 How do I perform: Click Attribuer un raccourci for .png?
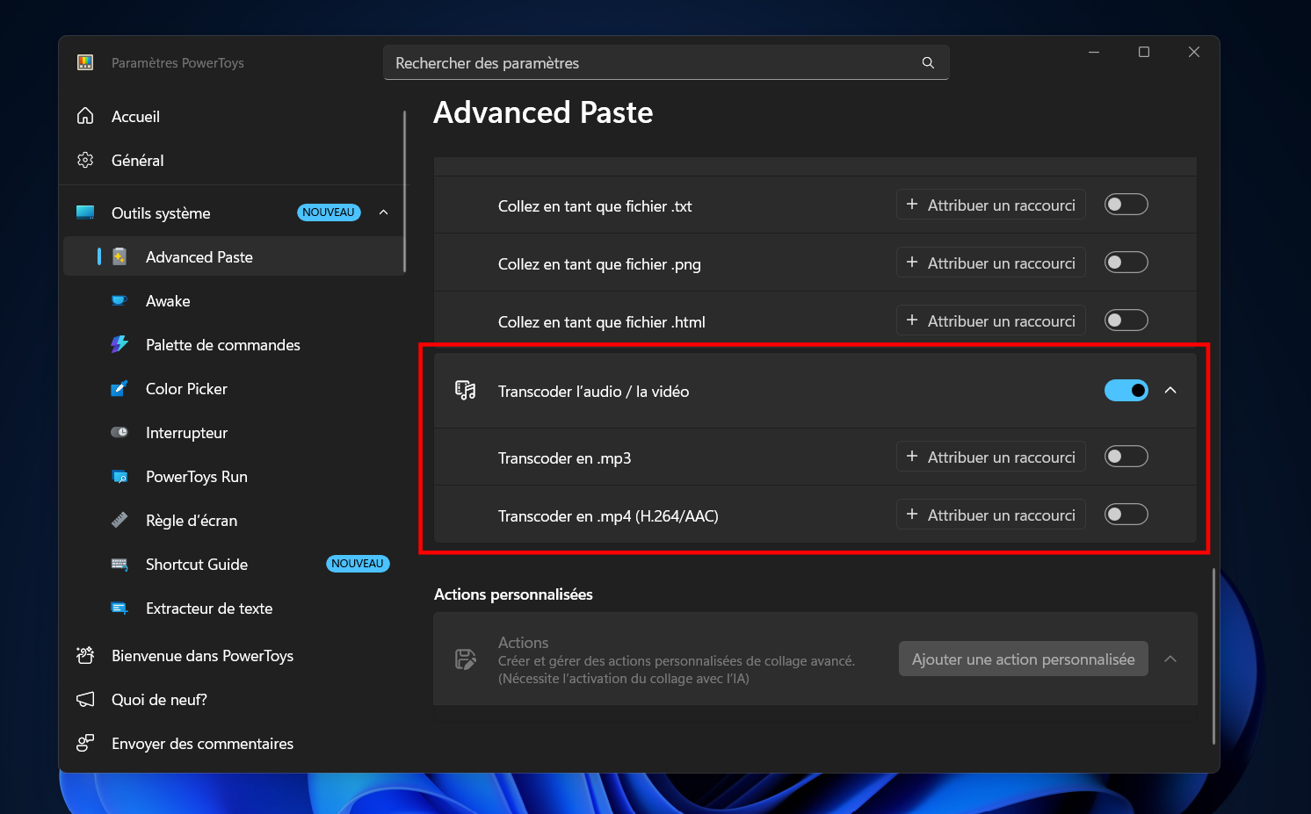[991, 263]
